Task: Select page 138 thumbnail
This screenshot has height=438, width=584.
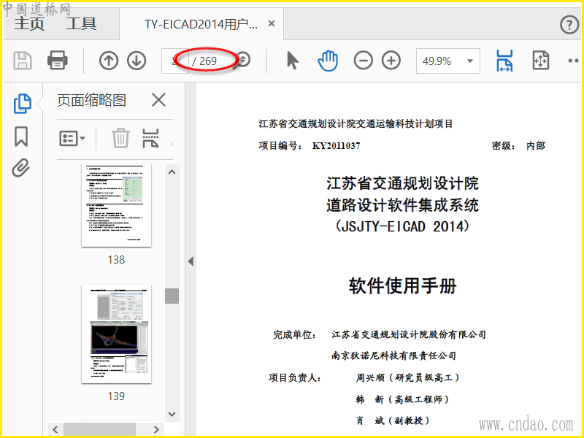Action: pos(116,206)
